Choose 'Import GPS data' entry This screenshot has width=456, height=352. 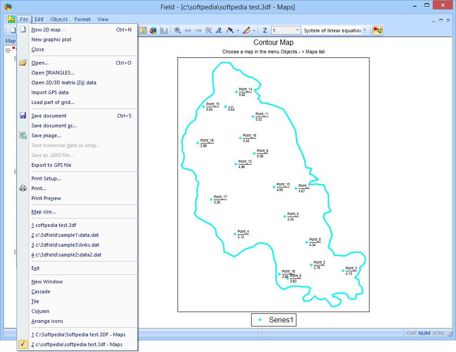click(77, 92)
